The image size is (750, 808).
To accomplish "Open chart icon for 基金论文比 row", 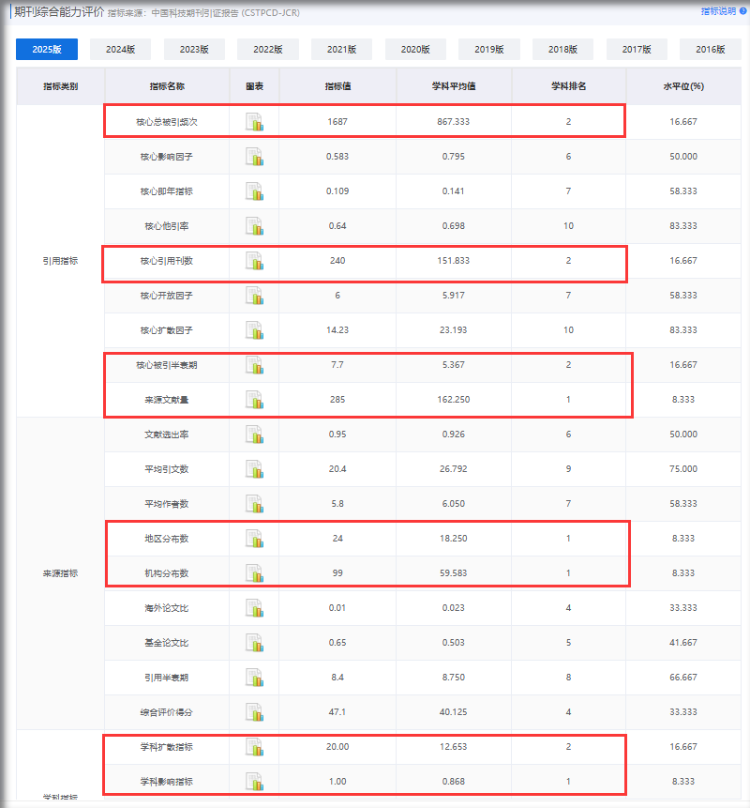I will click(x=254, y=643).
